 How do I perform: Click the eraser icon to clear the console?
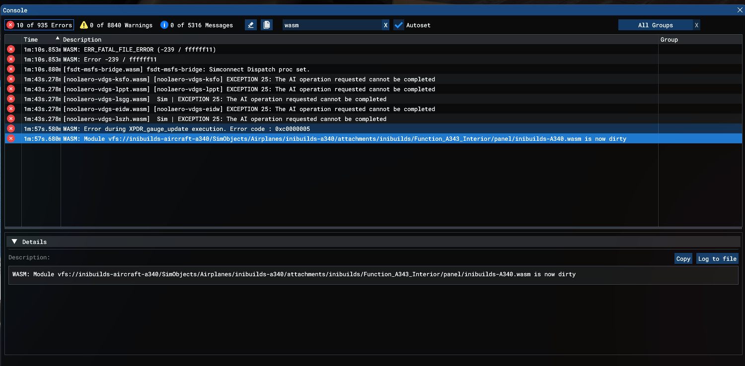click(251, 25)
